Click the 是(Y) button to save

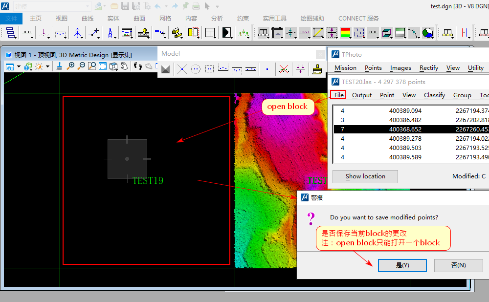point(402,265)
